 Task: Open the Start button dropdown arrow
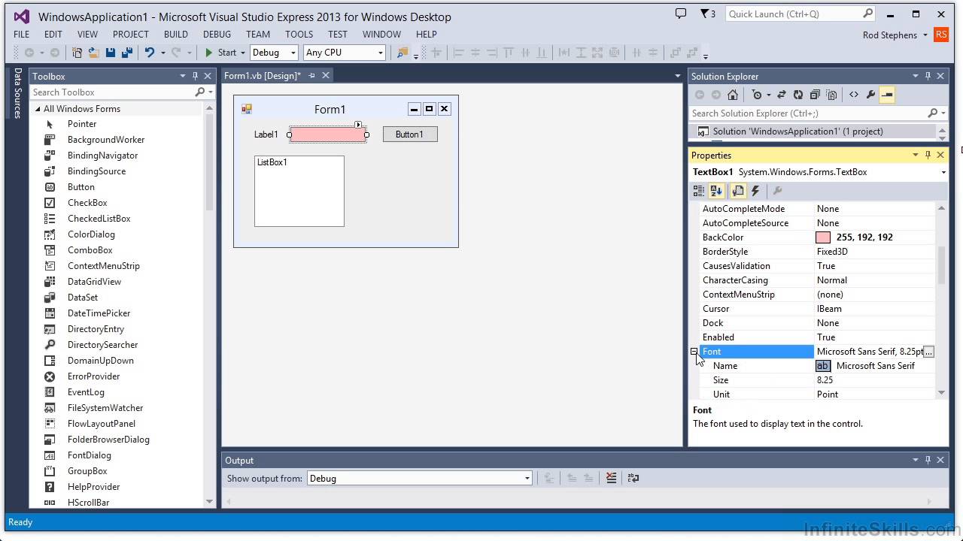243,53
